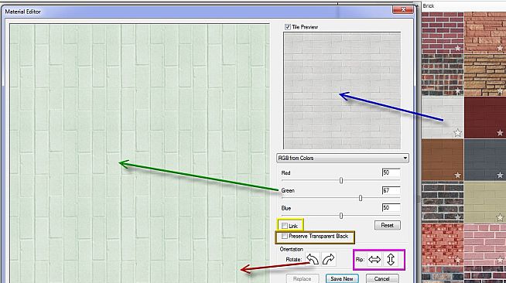The image size is (506, 283).
Task: Select the beige tan brick thumbnail
Action: coord(485,202)
